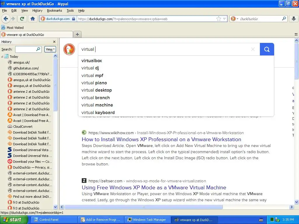The image size is (299, 224).
Task: Go back with the Back arrow button
Action: [6, 19]
